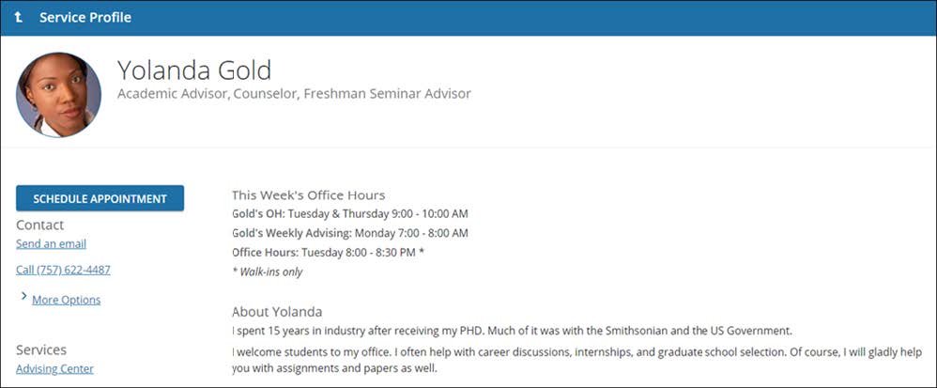Select the Yolanda Gold name heading
This screenshot has width=937, height=388.
pos(193,70)
